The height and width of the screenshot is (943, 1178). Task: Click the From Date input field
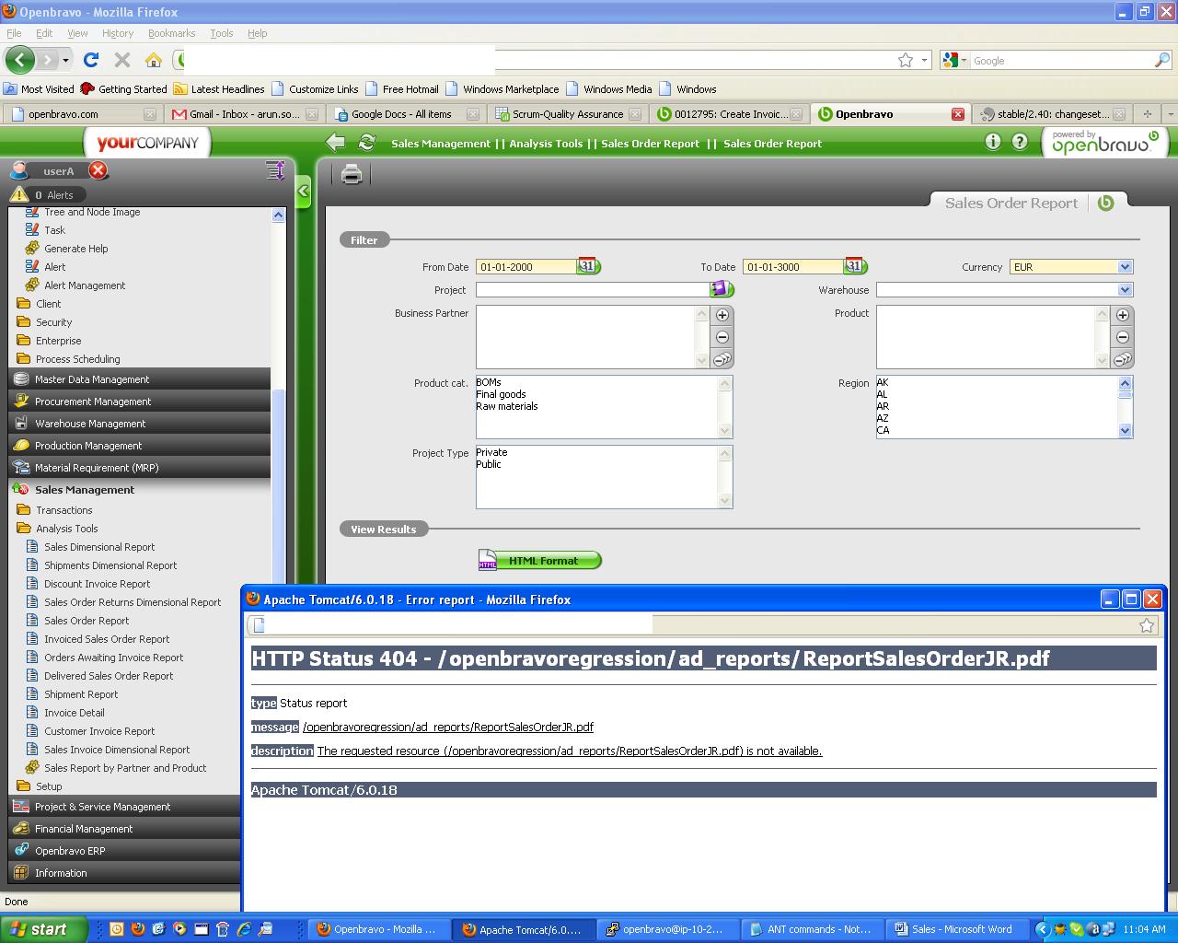pos(525,266)
